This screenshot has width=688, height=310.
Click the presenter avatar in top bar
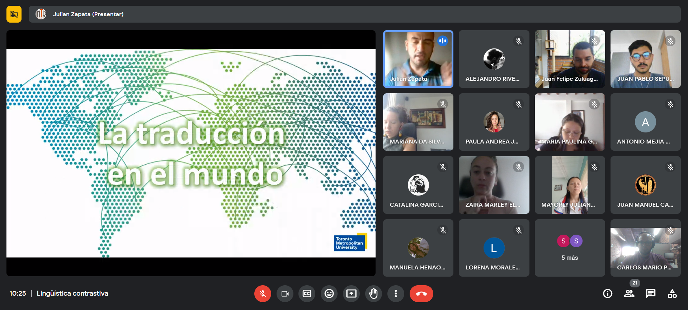coord(41,14)
